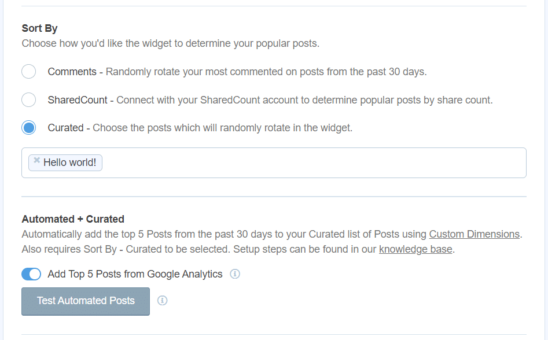Select the Curated radio button
This screenshot has height=340, width=548.
pos(28,127)
